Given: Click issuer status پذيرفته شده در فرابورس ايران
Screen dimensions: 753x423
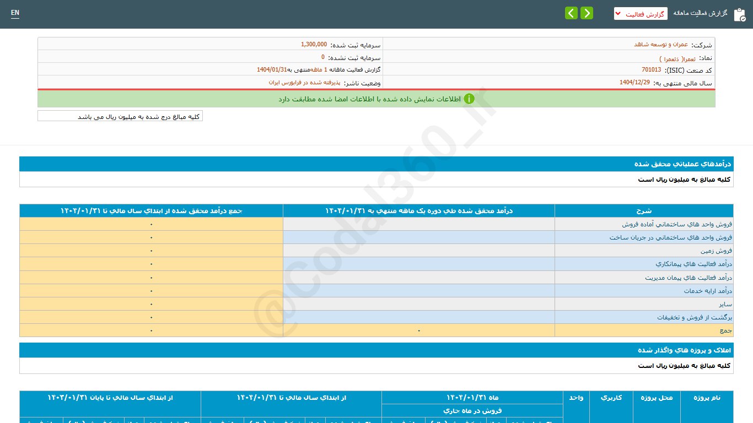Looking at the screenshot, I should coord(304,83).
